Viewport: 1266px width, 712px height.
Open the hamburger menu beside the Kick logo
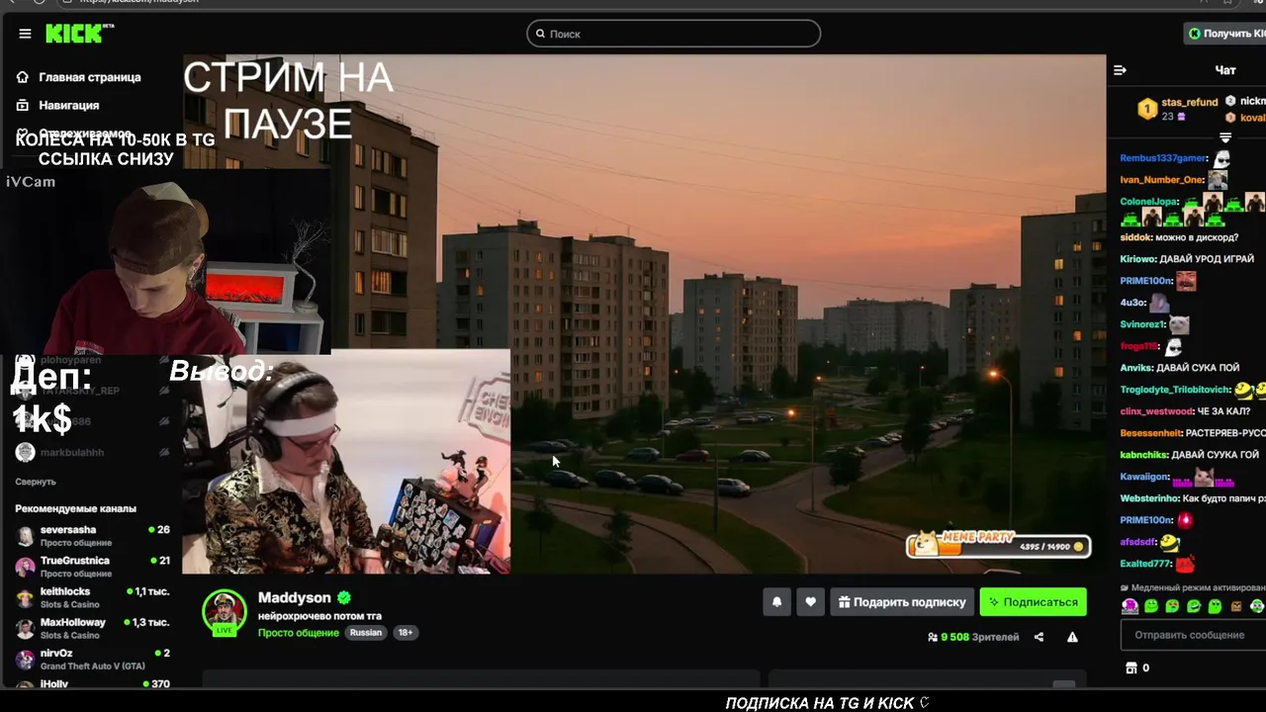click(25, 34)
